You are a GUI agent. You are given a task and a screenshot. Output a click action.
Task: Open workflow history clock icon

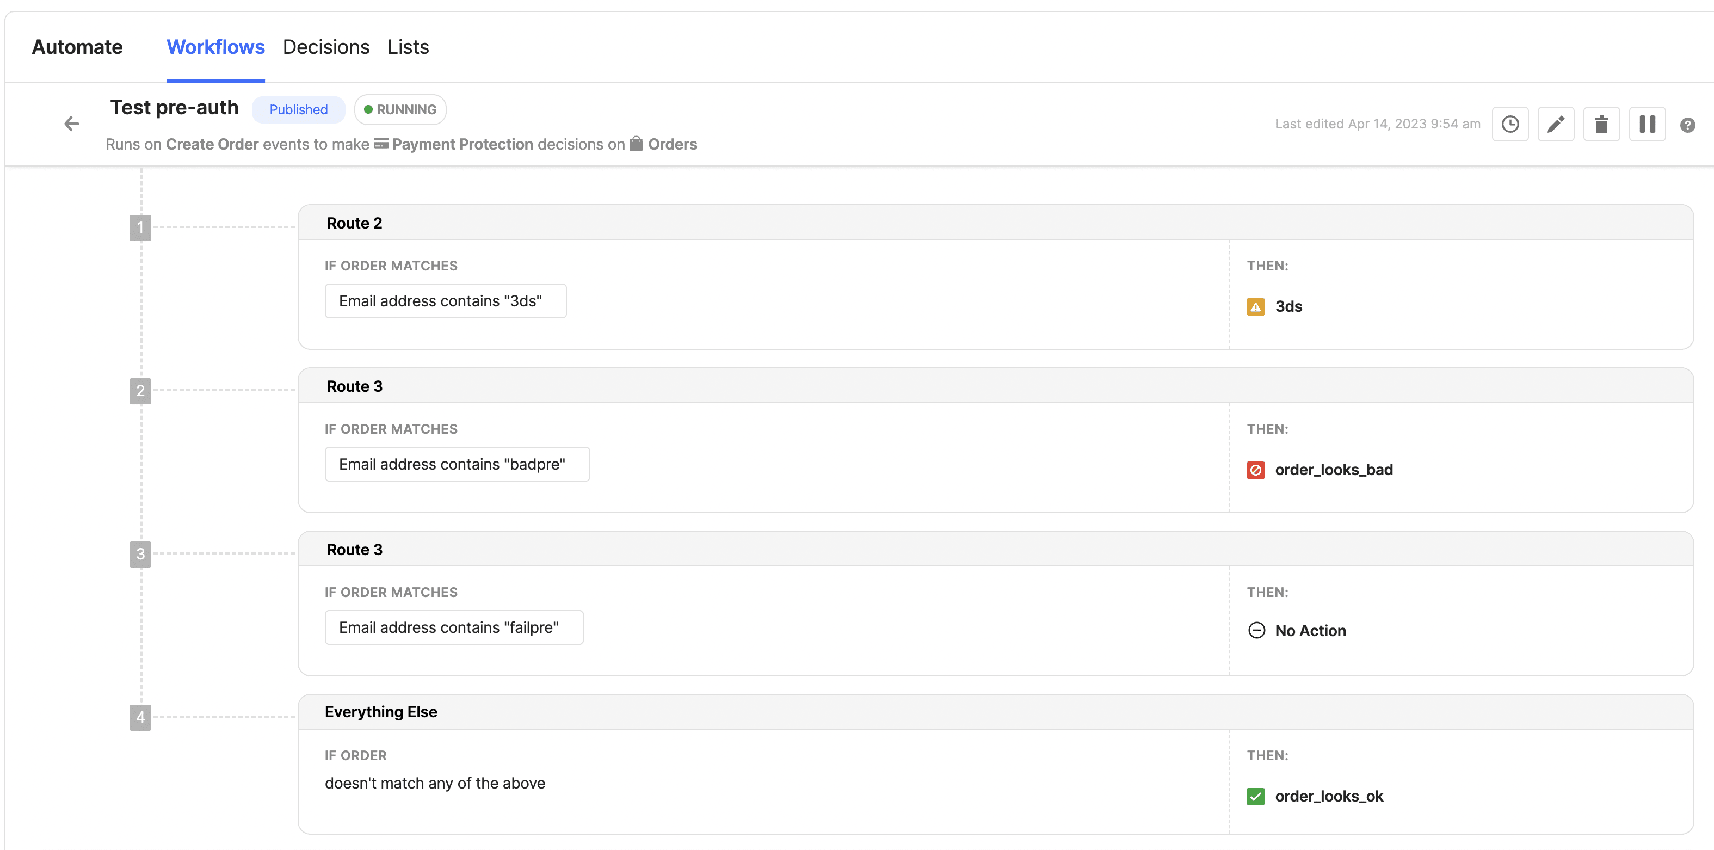(x=1510, y=124)
